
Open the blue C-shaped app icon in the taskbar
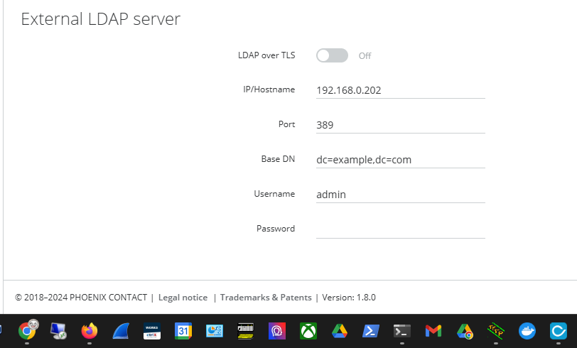pyautogui.click(x=559, y=331)
